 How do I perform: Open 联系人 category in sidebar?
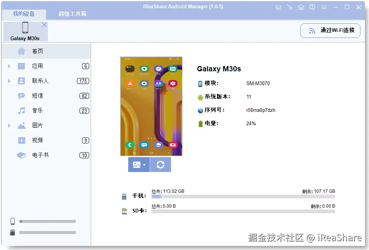46,81
